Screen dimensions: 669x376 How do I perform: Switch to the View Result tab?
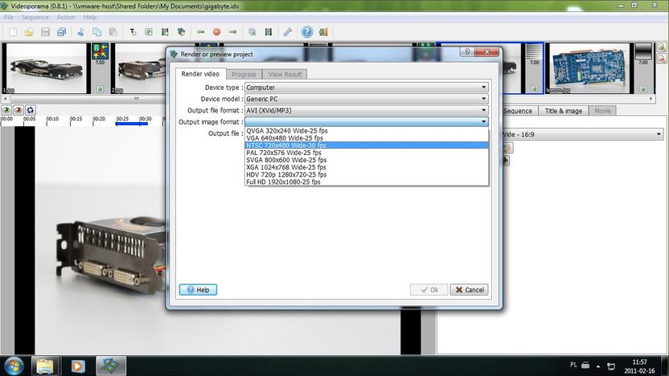click(285, 74)
